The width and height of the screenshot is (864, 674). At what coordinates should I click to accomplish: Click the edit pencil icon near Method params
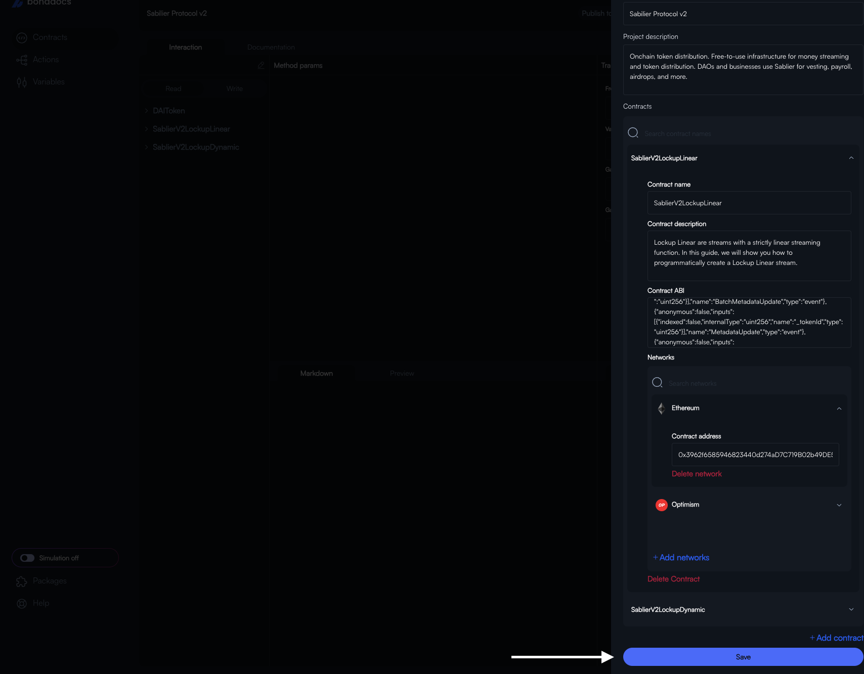point(261,66)
